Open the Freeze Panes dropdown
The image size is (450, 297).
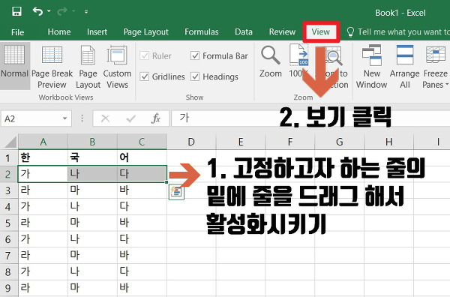pos(436,67)
